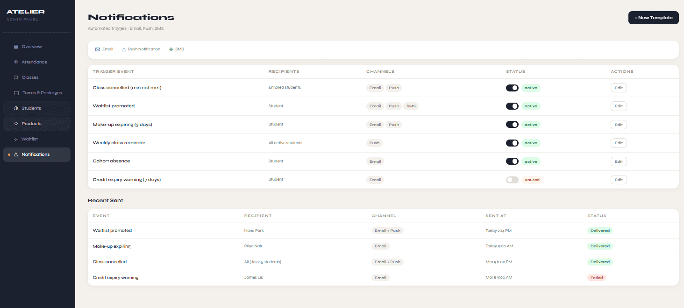Click recipient 'James Liu'
The width and height of the screenshot is (684, 308).
(254, 278)
